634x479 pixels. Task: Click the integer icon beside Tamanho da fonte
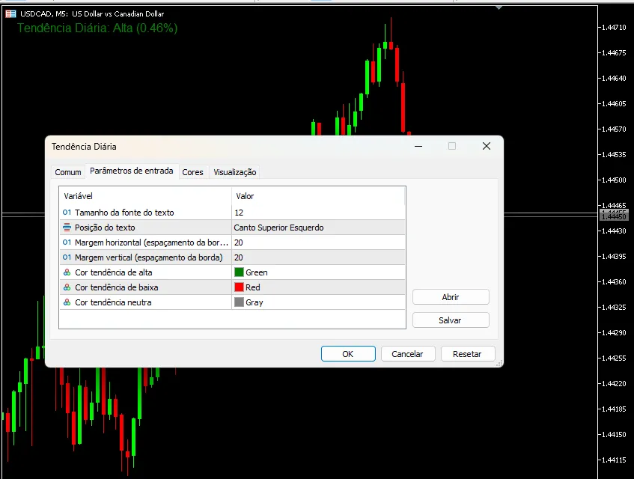(x=67, y=213)
